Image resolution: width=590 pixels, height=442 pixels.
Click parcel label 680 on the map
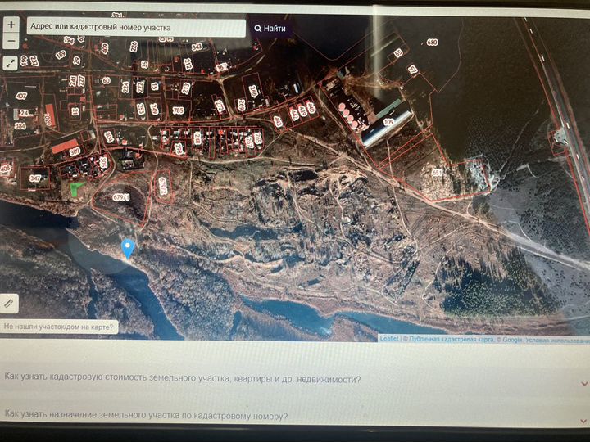(x=432, y=42)
